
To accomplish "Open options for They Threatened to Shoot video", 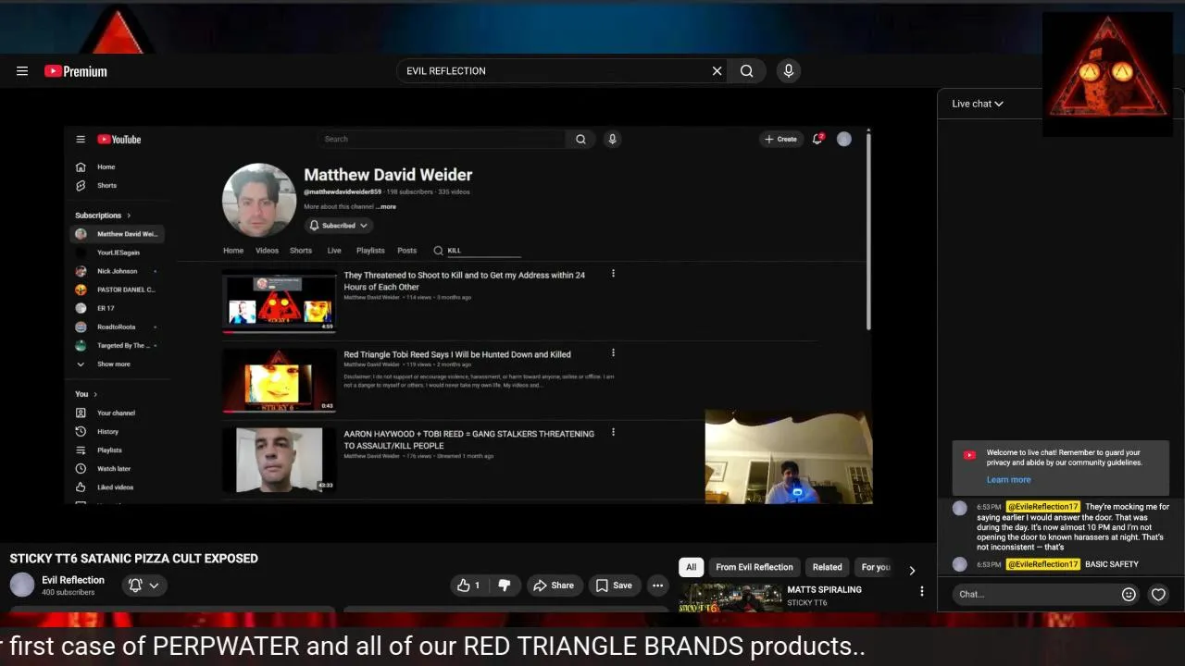I will click(613, 274).
